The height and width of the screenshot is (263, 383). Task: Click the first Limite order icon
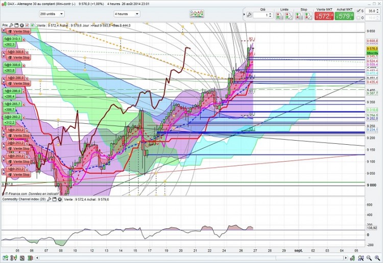[279, 16]
